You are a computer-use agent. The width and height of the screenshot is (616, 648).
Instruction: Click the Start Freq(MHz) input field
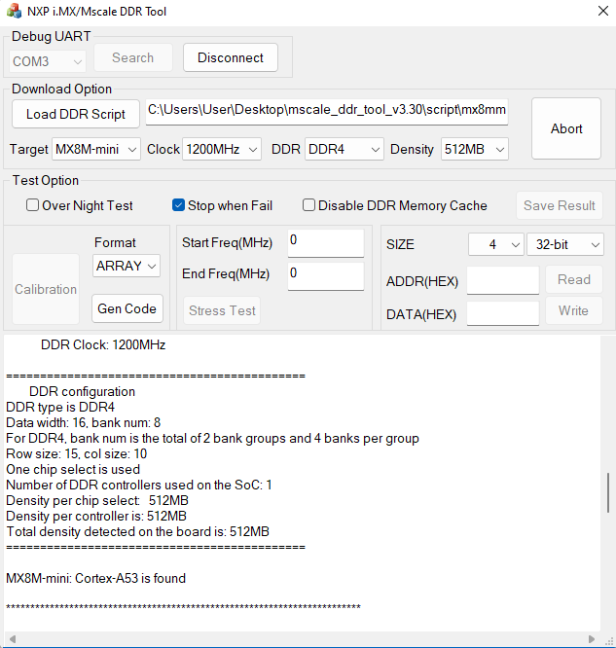pyautogui.click(x=326, y=243)
